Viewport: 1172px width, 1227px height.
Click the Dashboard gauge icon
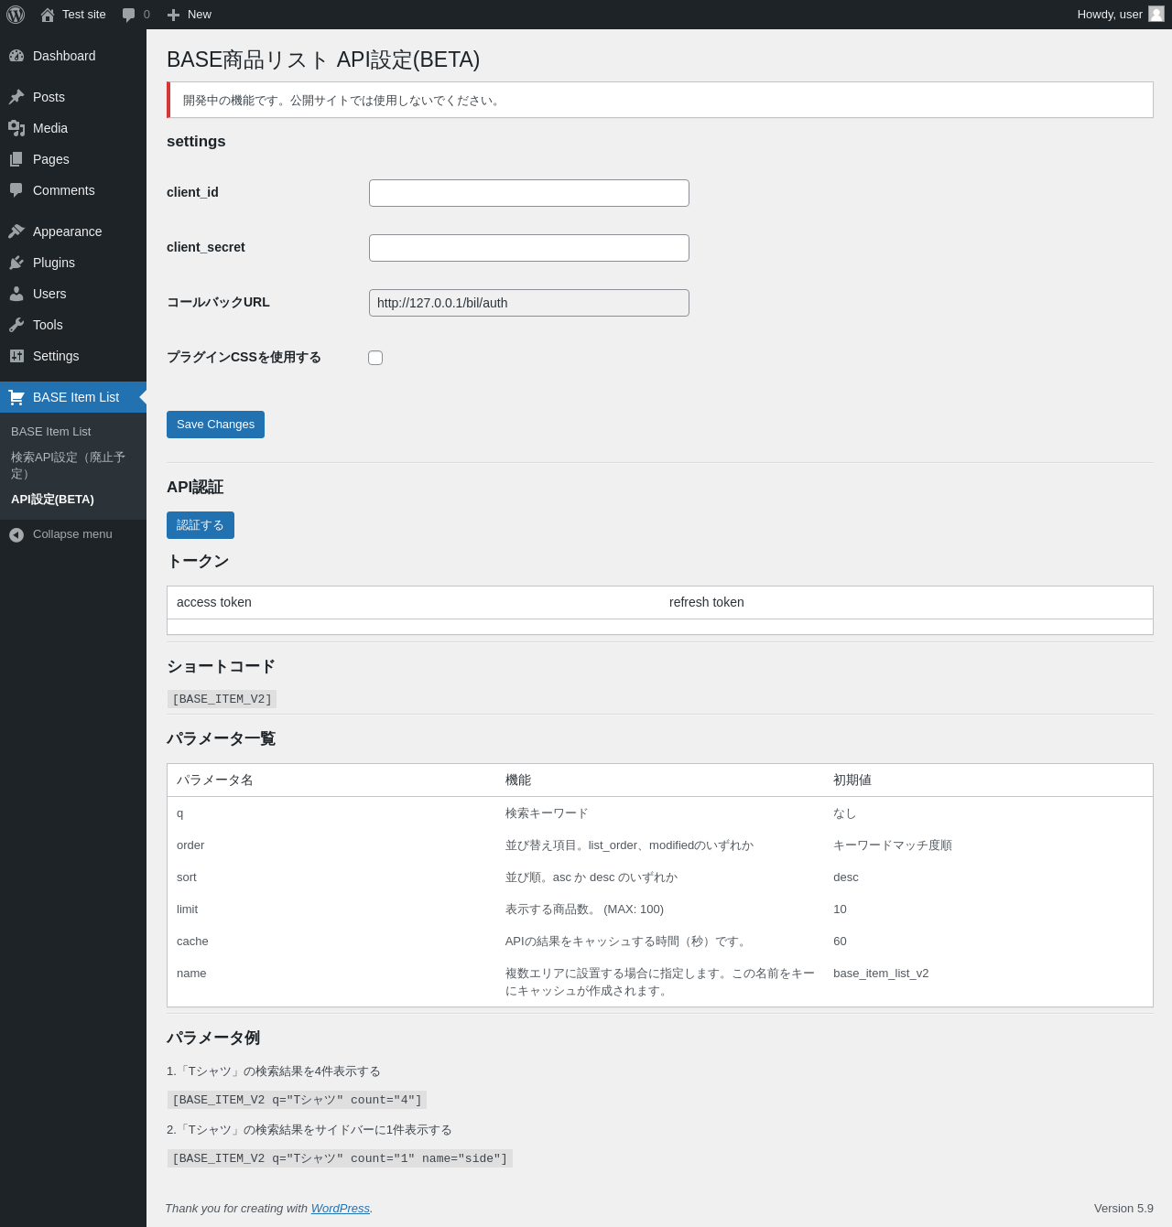point(16,56)
